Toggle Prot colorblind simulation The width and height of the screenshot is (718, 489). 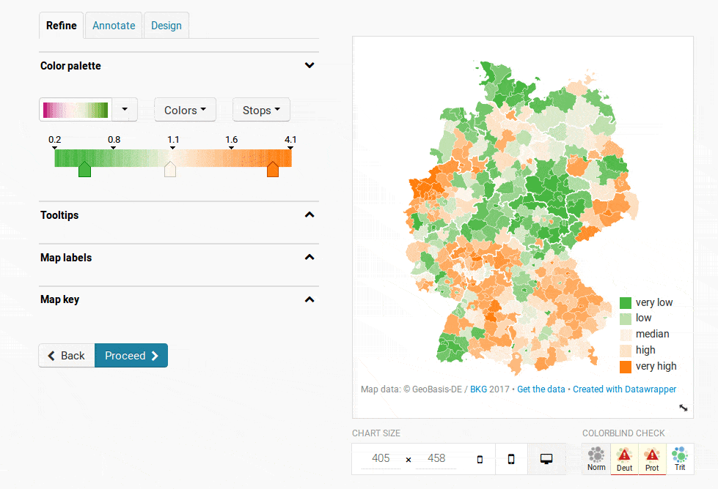pos(652,459)
